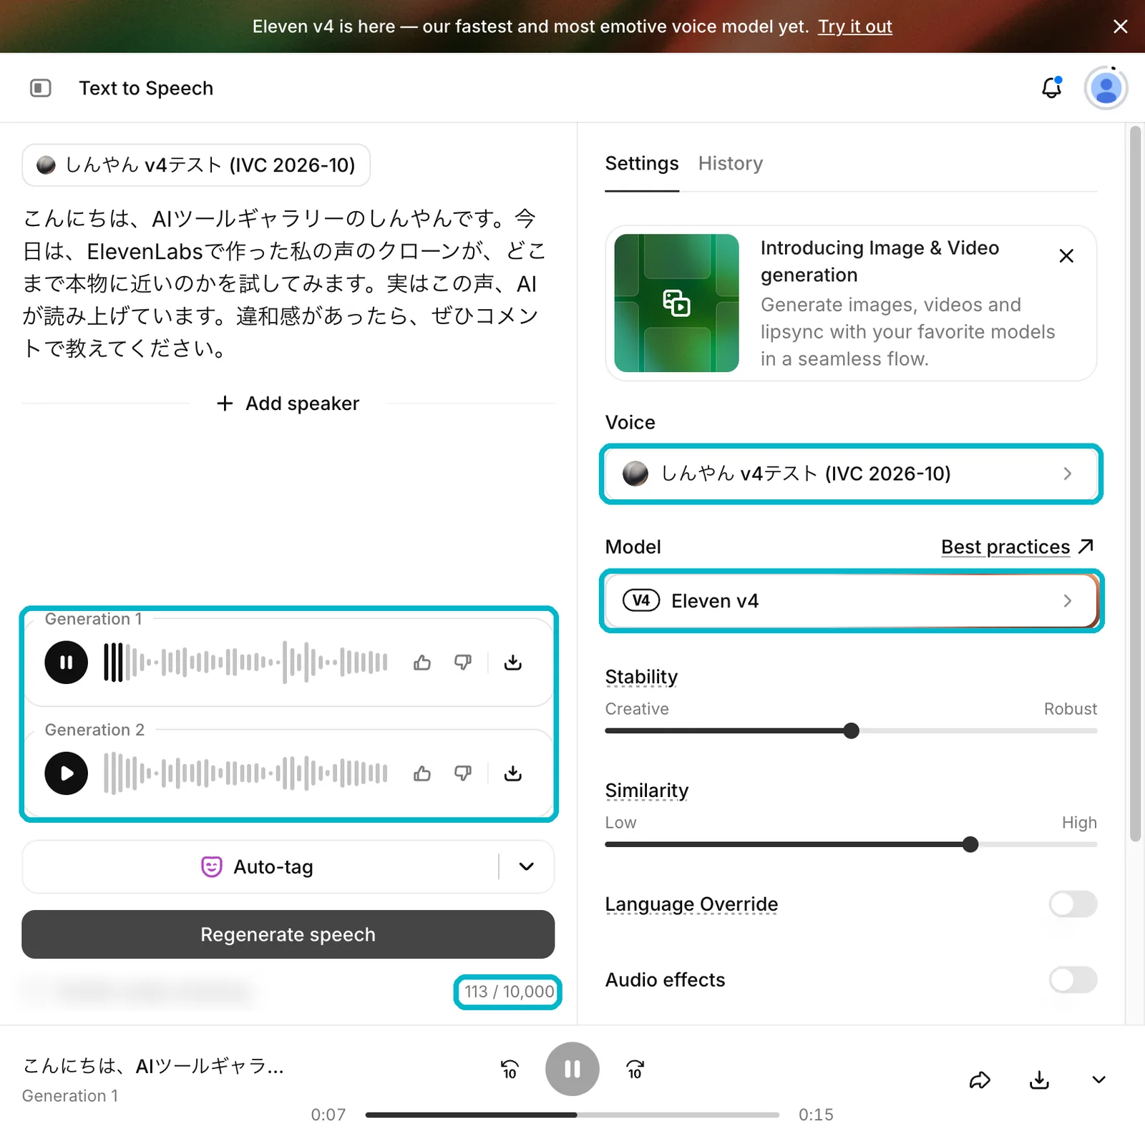Click into the Japanese script text area
1145x1134 pixels.
284,283
